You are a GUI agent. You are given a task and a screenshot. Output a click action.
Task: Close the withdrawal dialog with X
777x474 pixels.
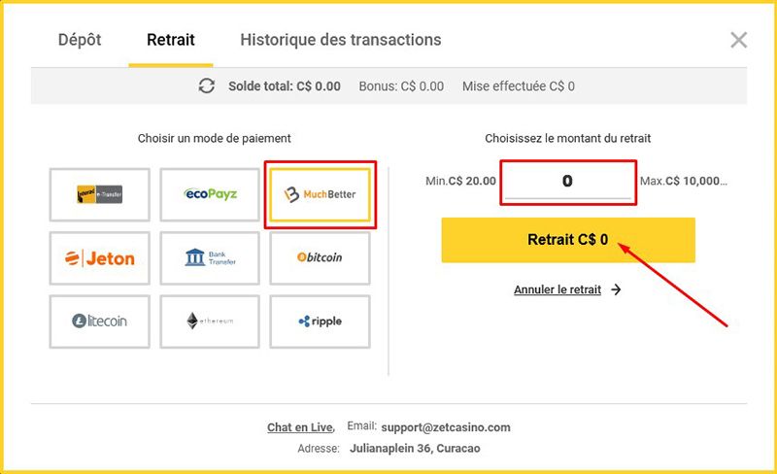click(738, 40)
